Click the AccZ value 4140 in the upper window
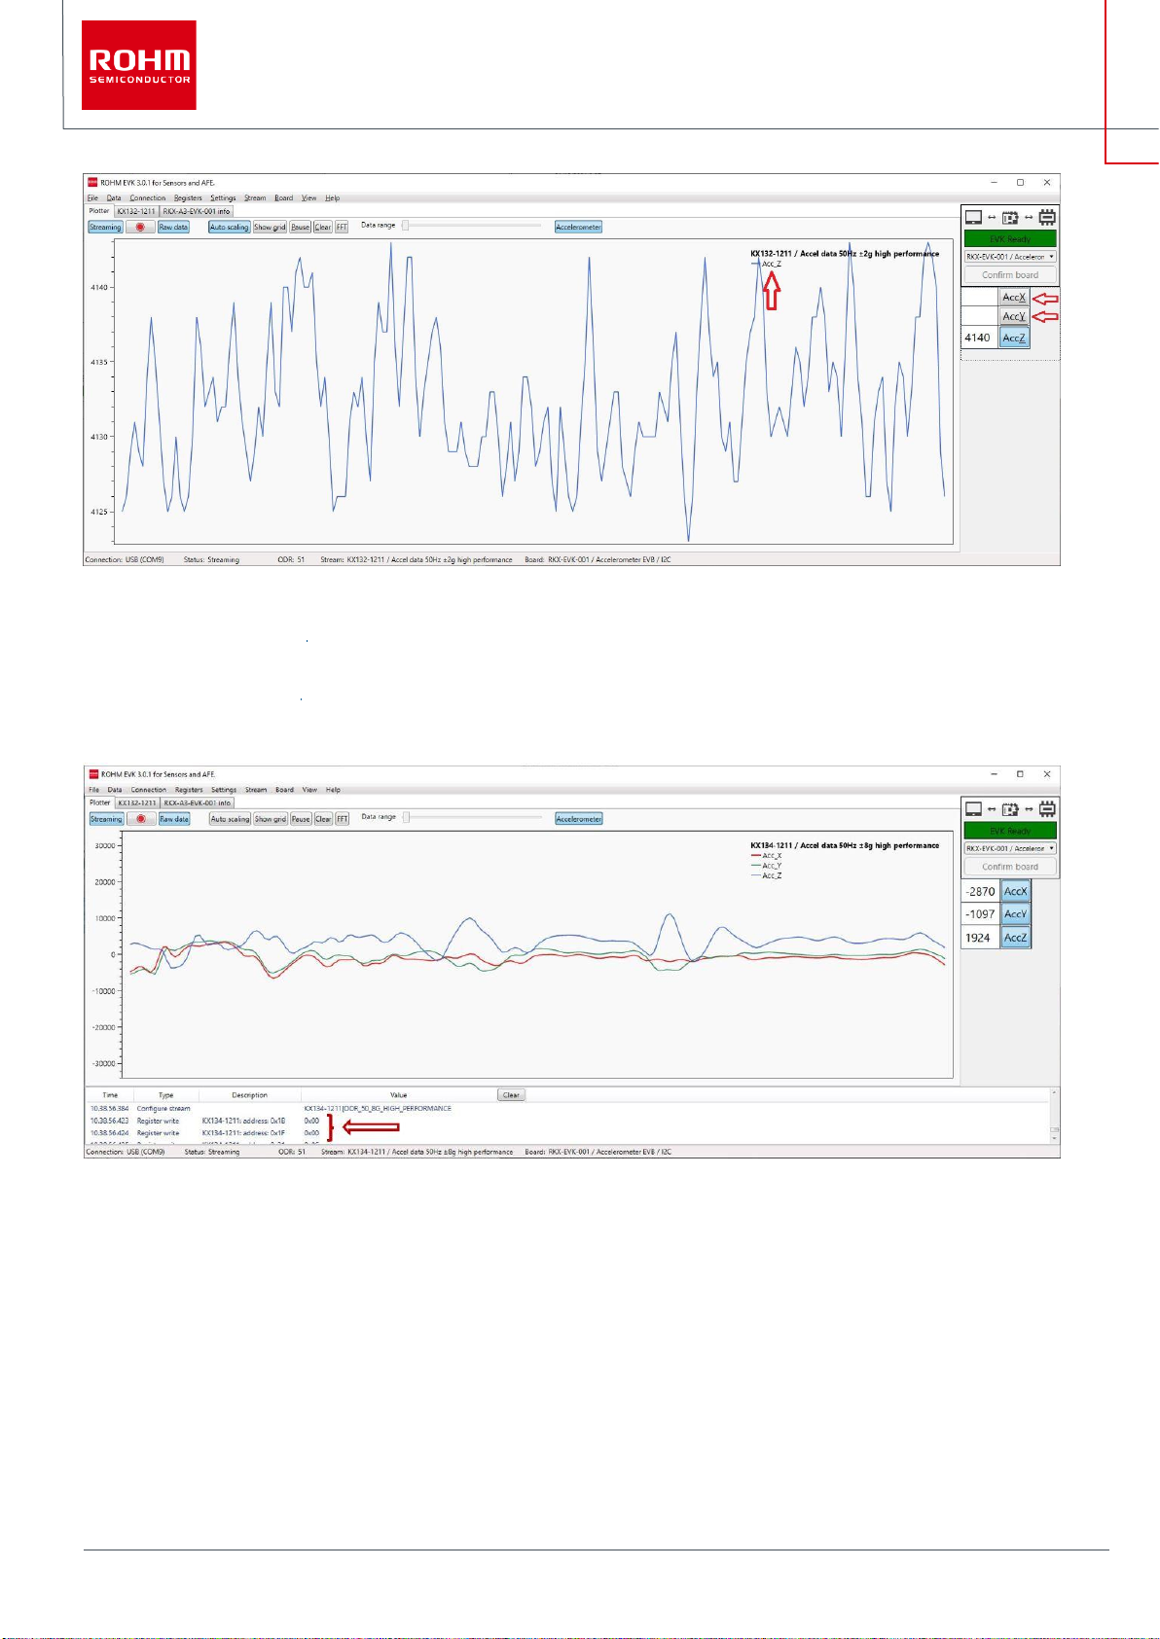Screen dimensions: 1160x1639 click(x=977, y=338)
